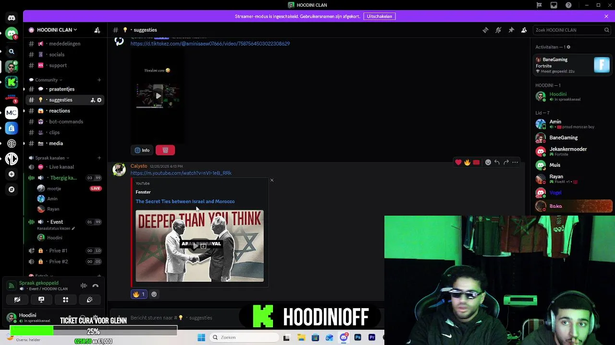Image resolution: width=615 pixels, height=345 pixels.
Task: Collapse the Community category
Action: tap(46, 80)
